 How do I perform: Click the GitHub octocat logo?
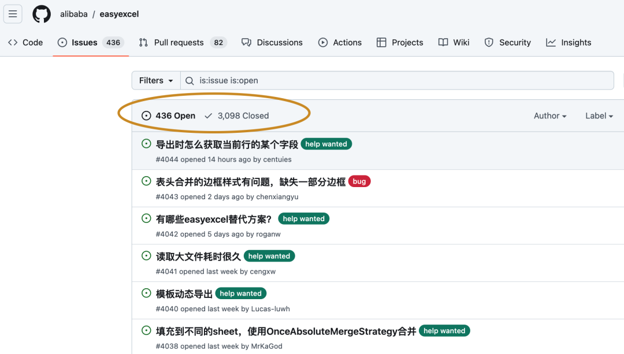[42, 14]
